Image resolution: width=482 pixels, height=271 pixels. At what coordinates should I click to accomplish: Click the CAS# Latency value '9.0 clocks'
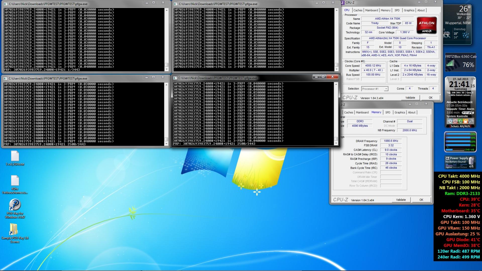(391, 150)
